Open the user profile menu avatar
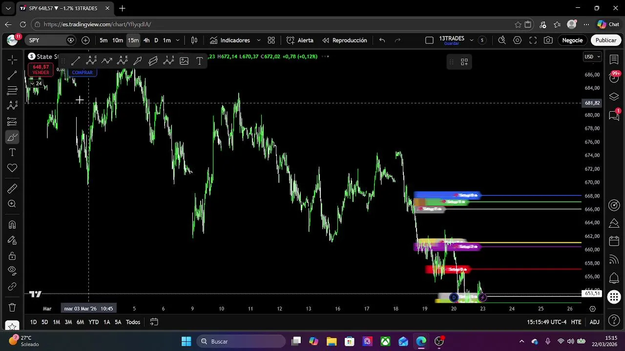625x351 pixels. (x=12, y=40)
